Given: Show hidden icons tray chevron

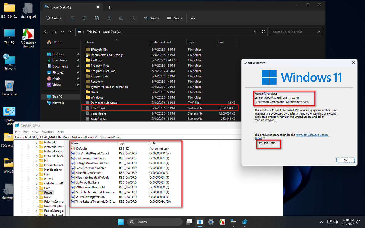Looking at the screenshot, I should (x=321, y=222).
